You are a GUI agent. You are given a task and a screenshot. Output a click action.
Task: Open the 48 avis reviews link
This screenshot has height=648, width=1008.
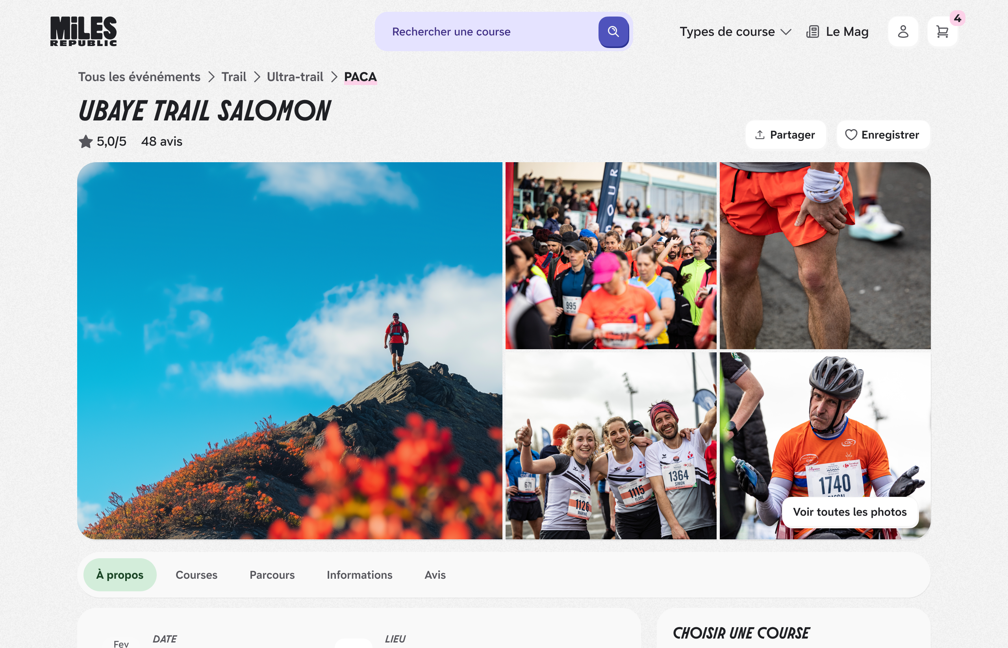click(161, 141)
